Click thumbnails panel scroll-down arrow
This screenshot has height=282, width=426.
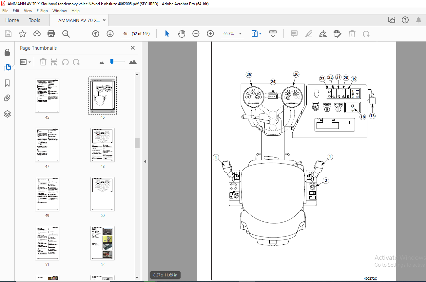137,278
